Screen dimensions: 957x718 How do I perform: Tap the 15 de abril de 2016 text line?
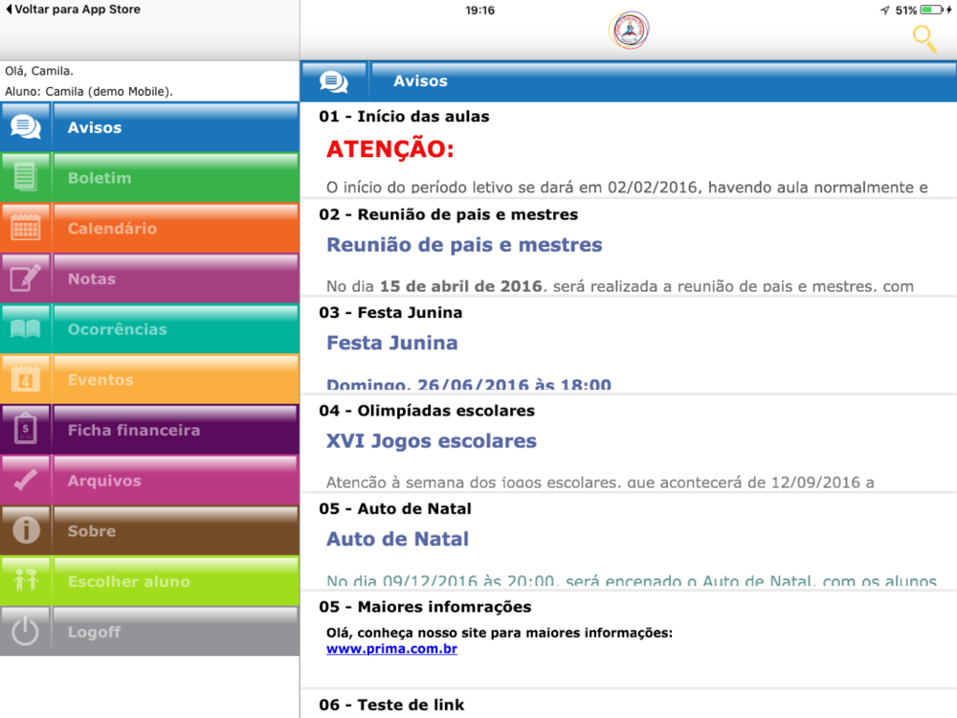click(620, 286)
